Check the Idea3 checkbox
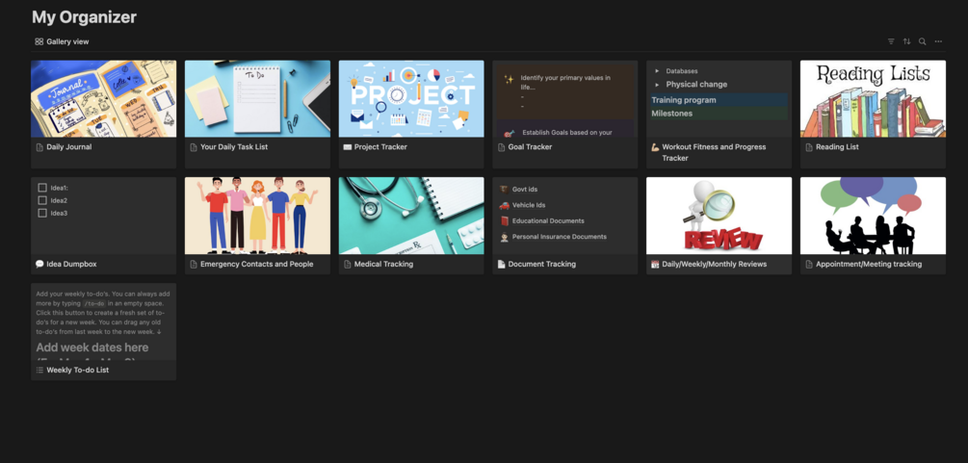Image resolution: width=968 pixels, height=463 pixels. click(42, 213)
